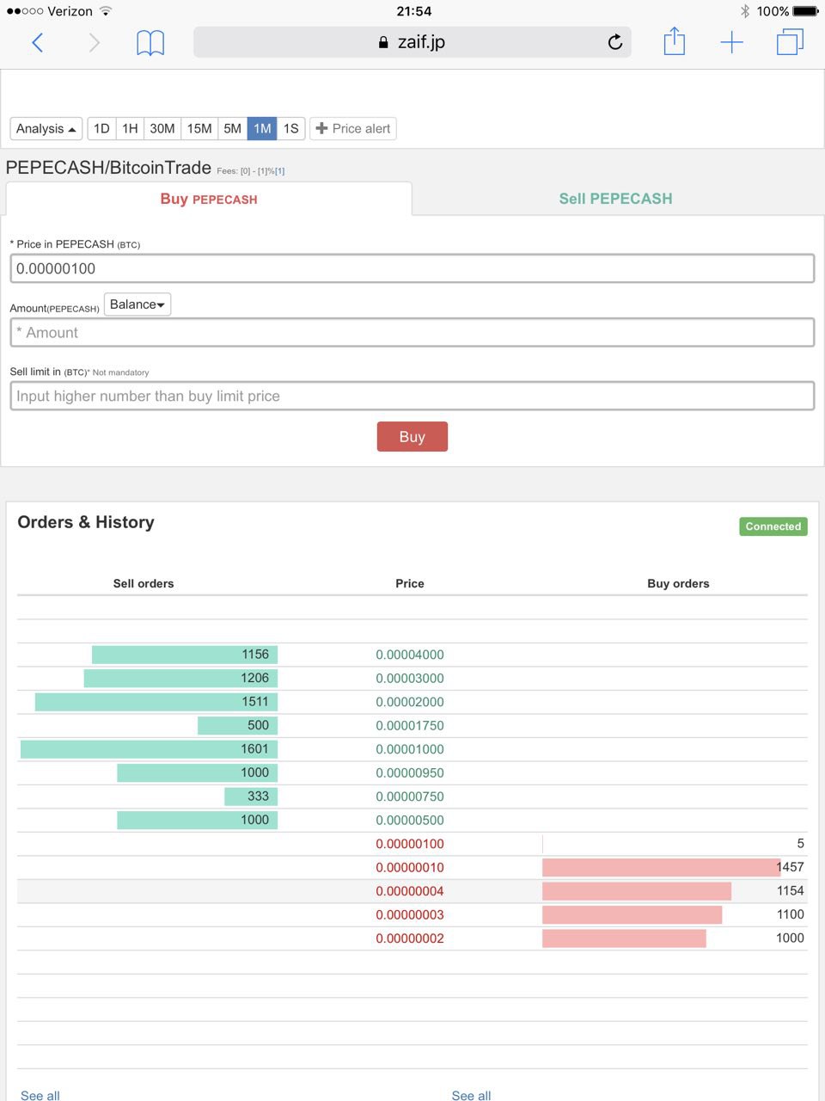Screen dimensions: 825x1101
Task: Tap the zaif.jp address bar
Action: (x=412, y=42)
